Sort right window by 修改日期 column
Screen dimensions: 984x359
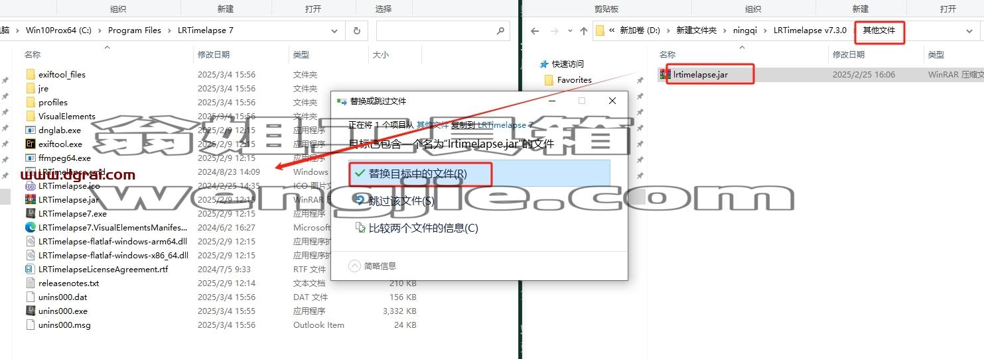tap(849, 55)
